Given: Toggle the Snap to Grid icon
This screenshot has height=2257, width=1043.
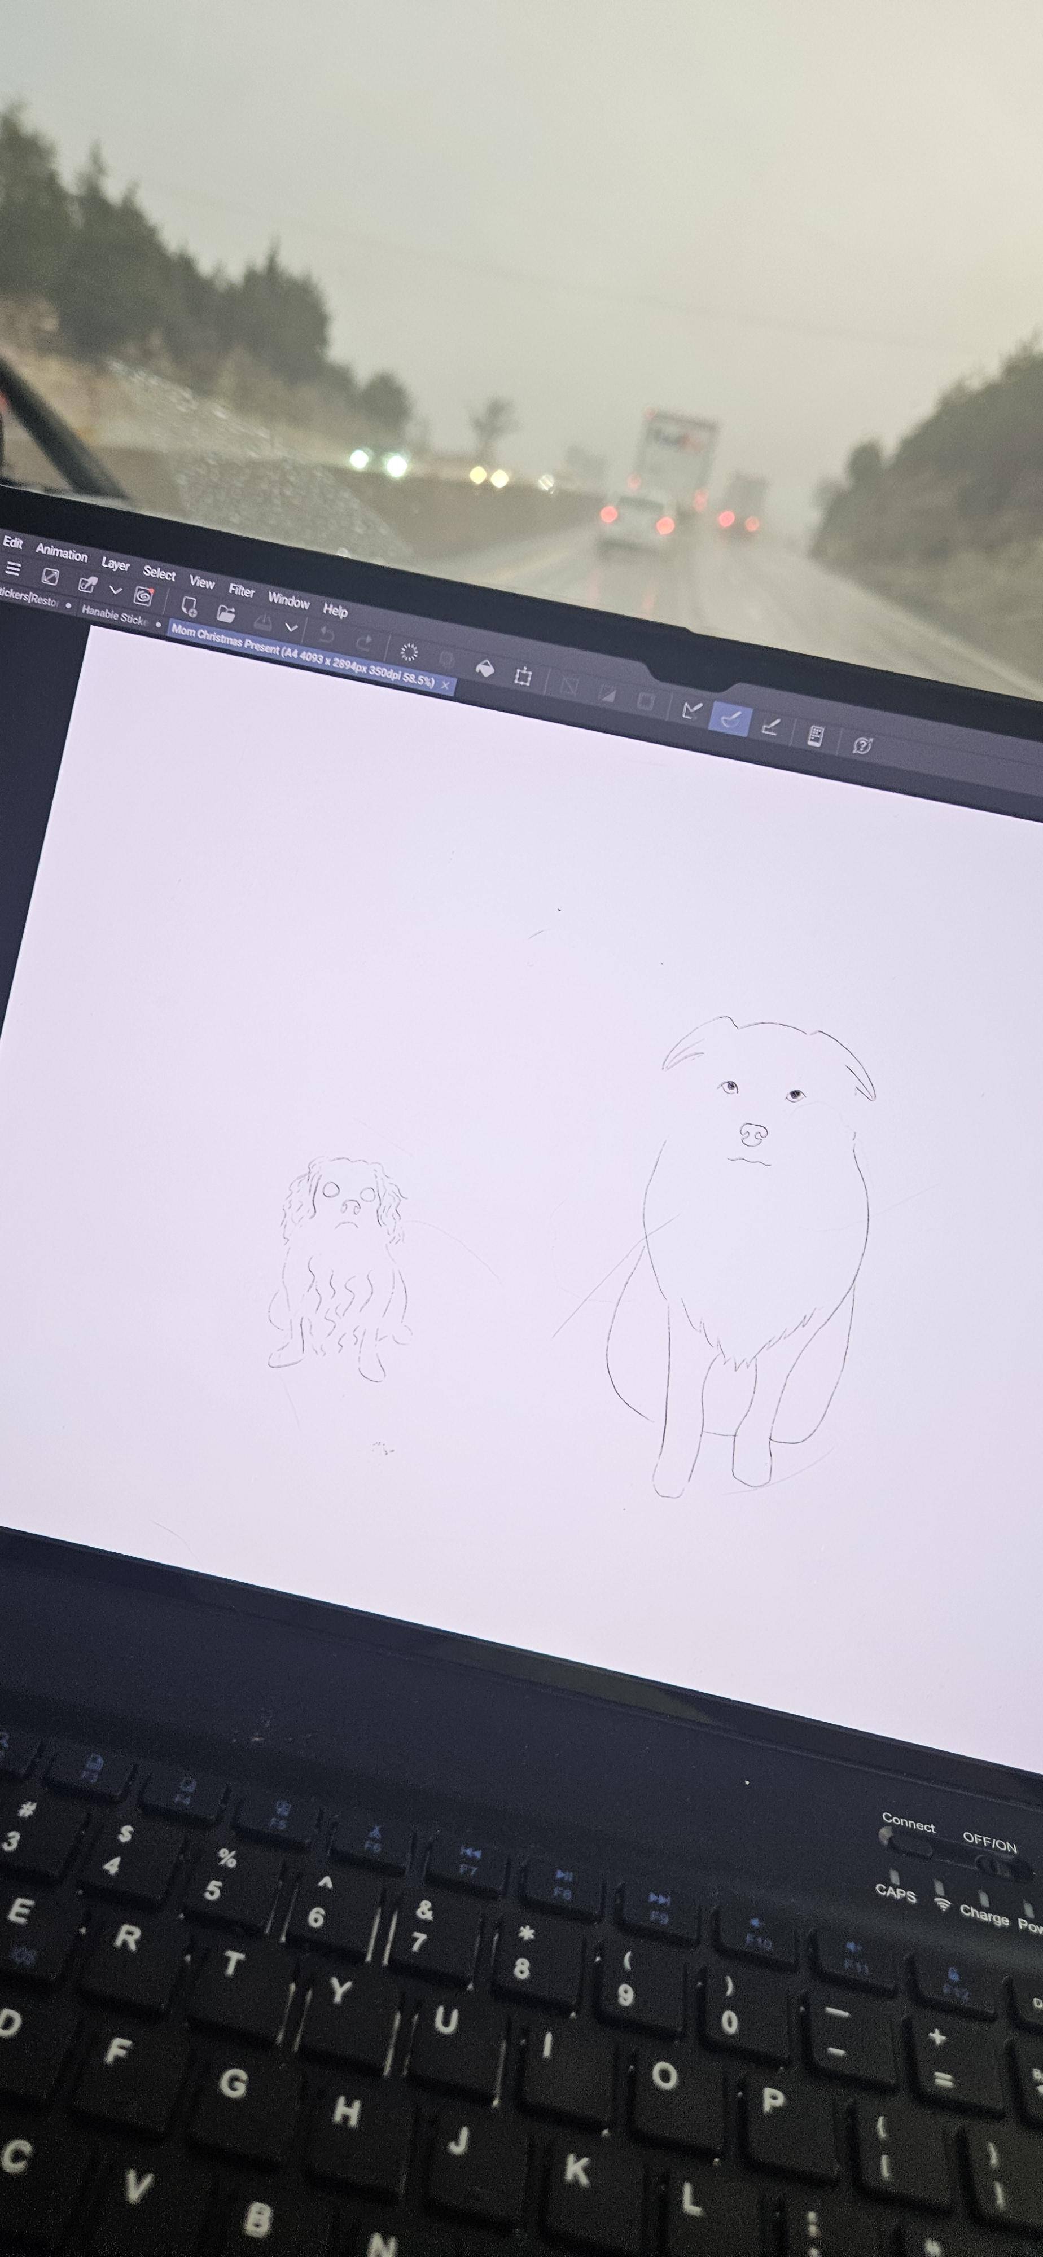Looking at the screenshot, I should (769, 726).
